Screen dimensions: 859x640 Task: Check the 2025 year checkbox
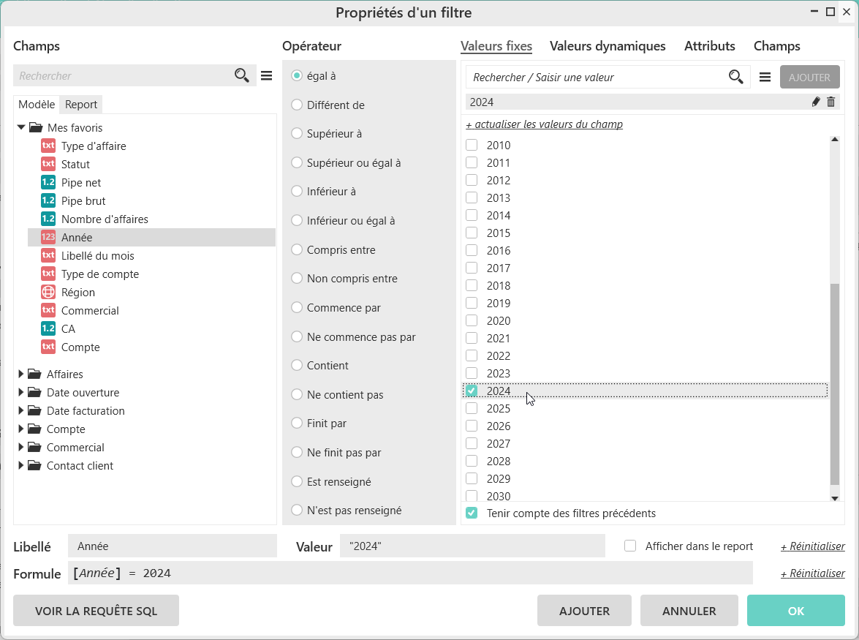pyautogui.click(x=472, y=408)
